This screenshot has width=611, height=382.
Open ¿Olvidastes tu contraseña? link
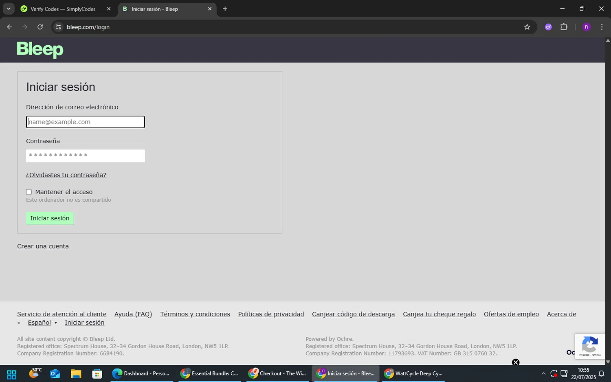[x=66, y=175]
